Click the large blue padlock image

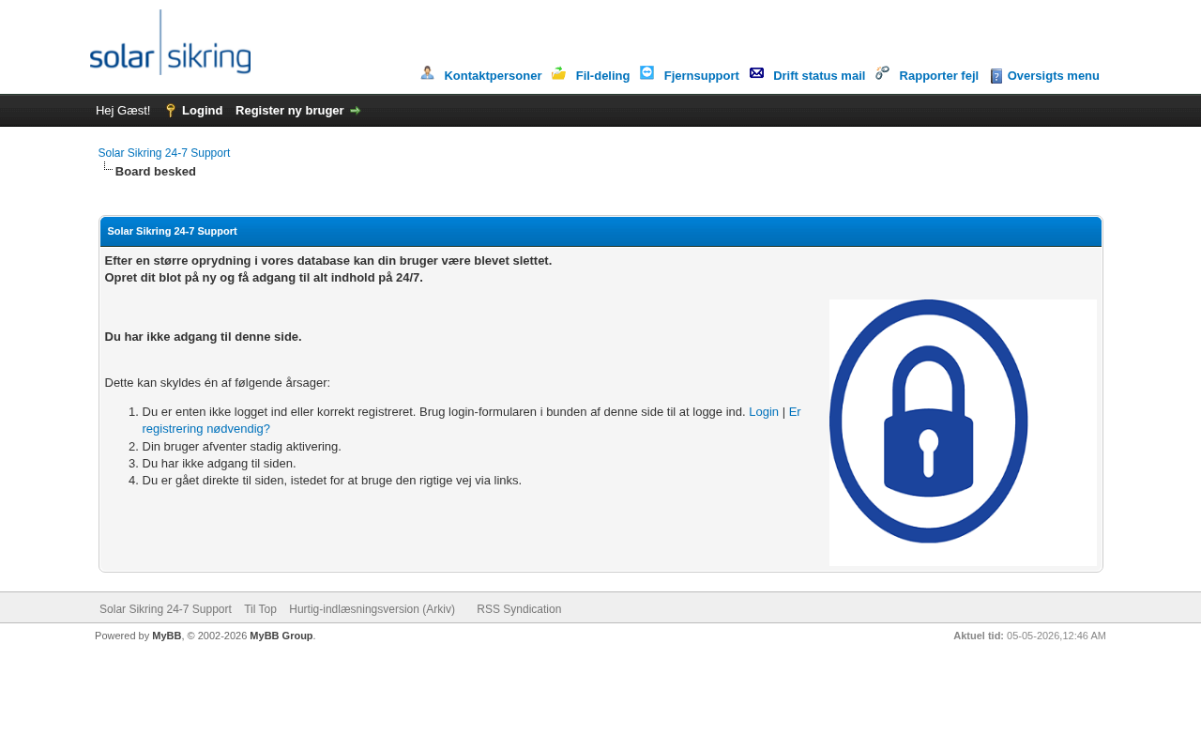(963, 433)
